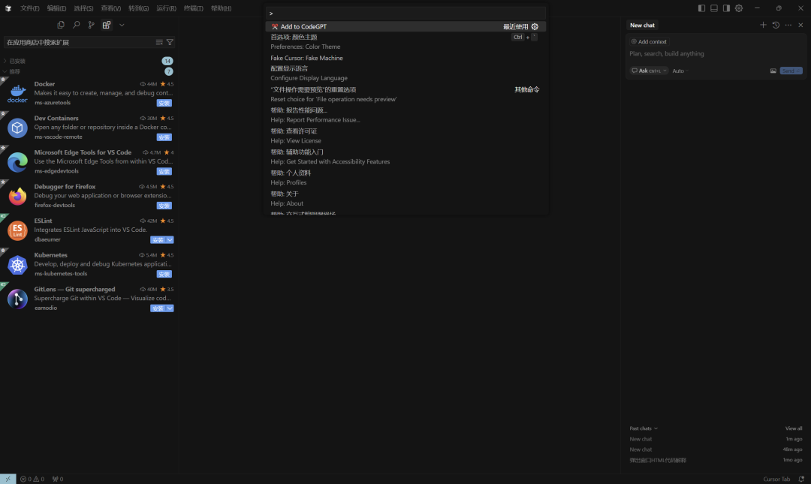Toggle the right AI pane layout icon
Viewport: 811px width, 484px height.
click(726, 8)
